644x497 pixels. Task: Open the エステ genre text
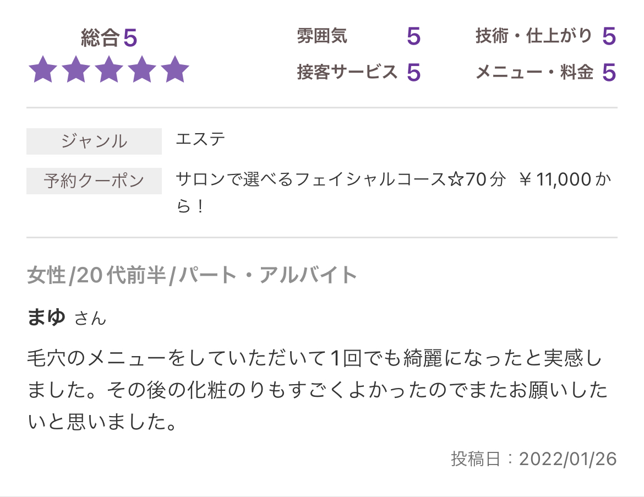point(200,139)
